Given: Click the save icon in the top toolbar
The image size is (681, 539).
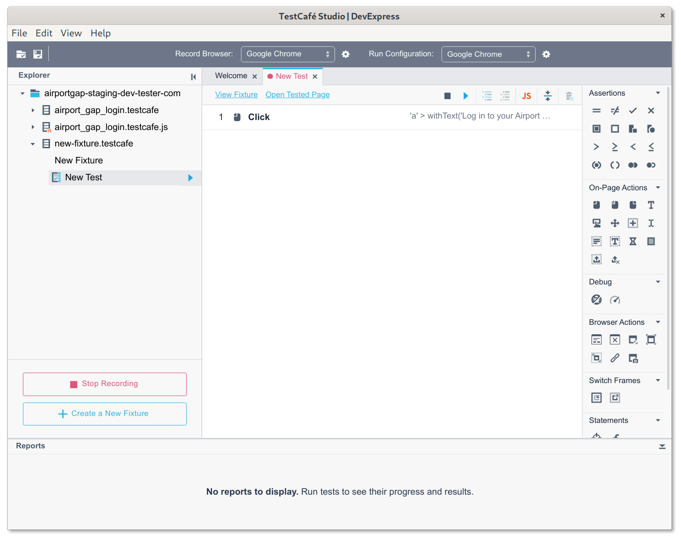Looking at the screenshot, I should (x=38, y=54).
